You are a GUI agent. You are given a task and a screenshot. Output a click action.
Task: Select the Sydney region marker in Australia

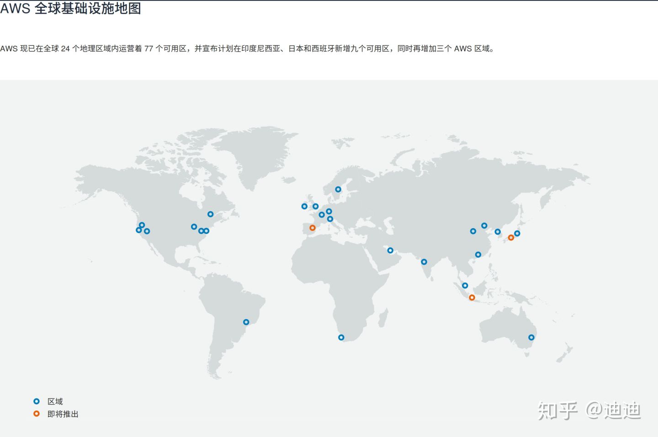531,337
